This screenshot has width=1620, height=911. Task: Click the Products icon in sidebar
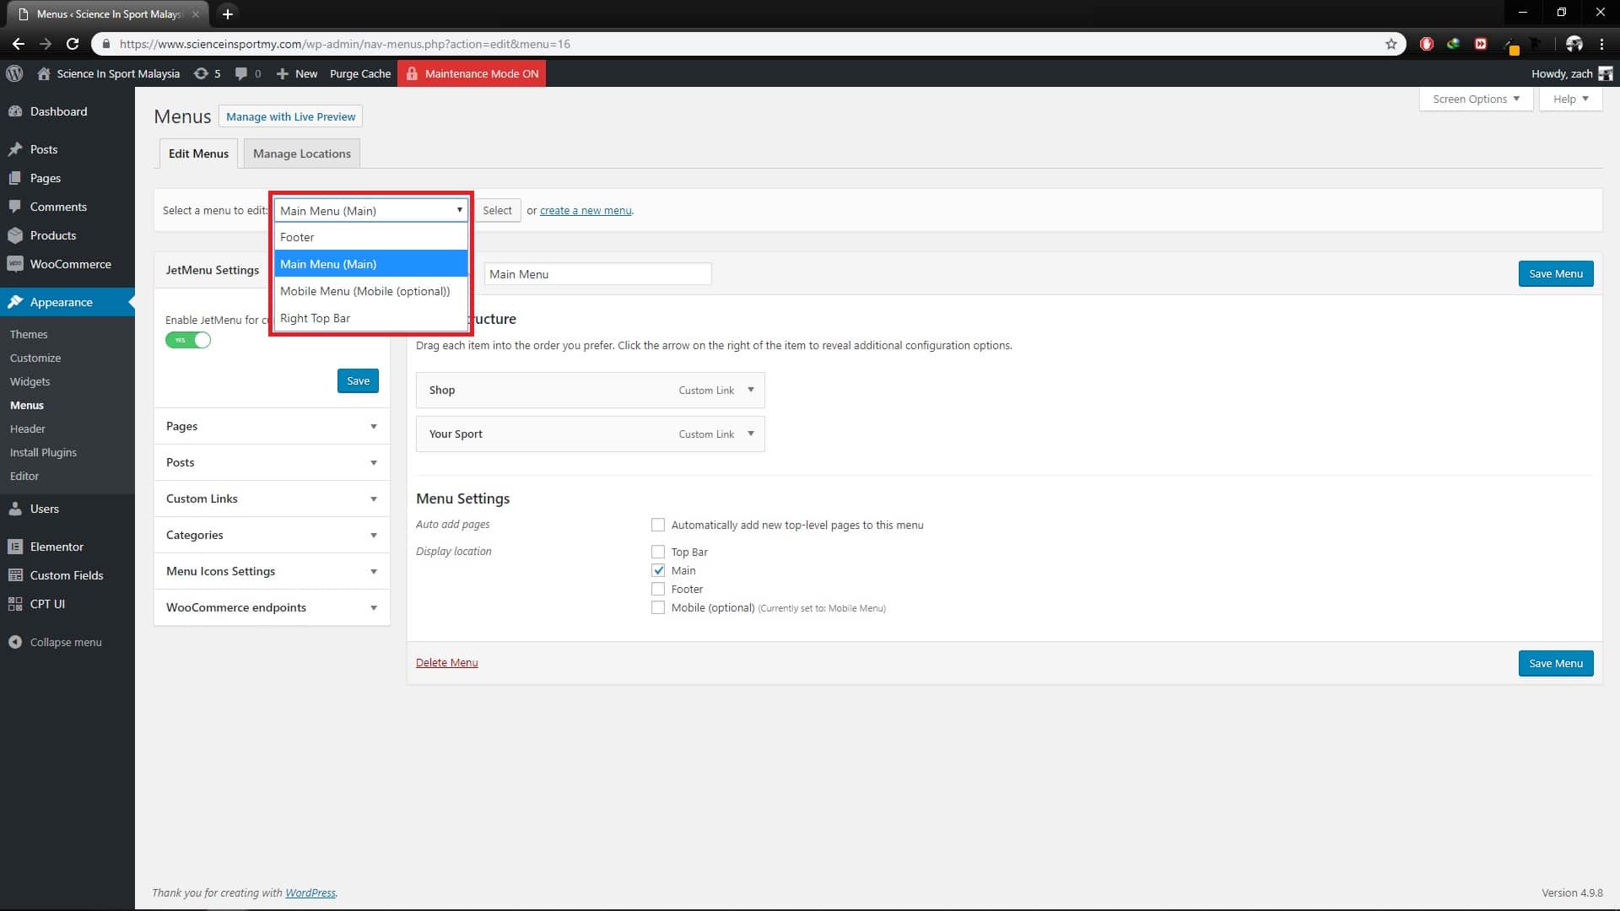15,235
